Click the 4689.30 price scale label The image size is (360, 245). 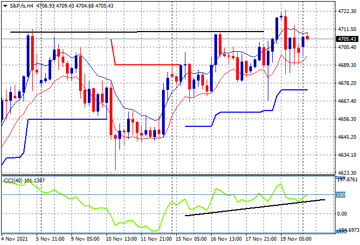[x=347, y=65]
